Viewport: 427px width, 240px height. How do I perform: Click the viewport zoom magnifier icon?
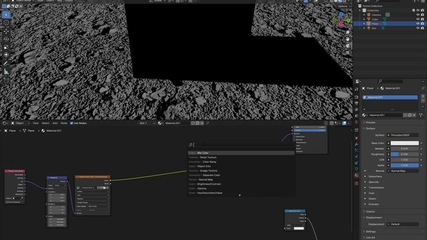348,33
